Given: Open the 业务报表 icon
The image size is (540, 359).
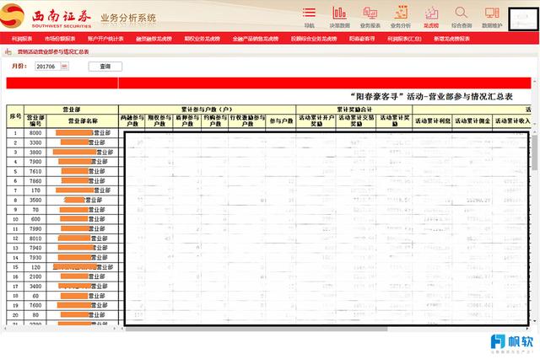Looking at the screenshot, I should click(370, 17).
